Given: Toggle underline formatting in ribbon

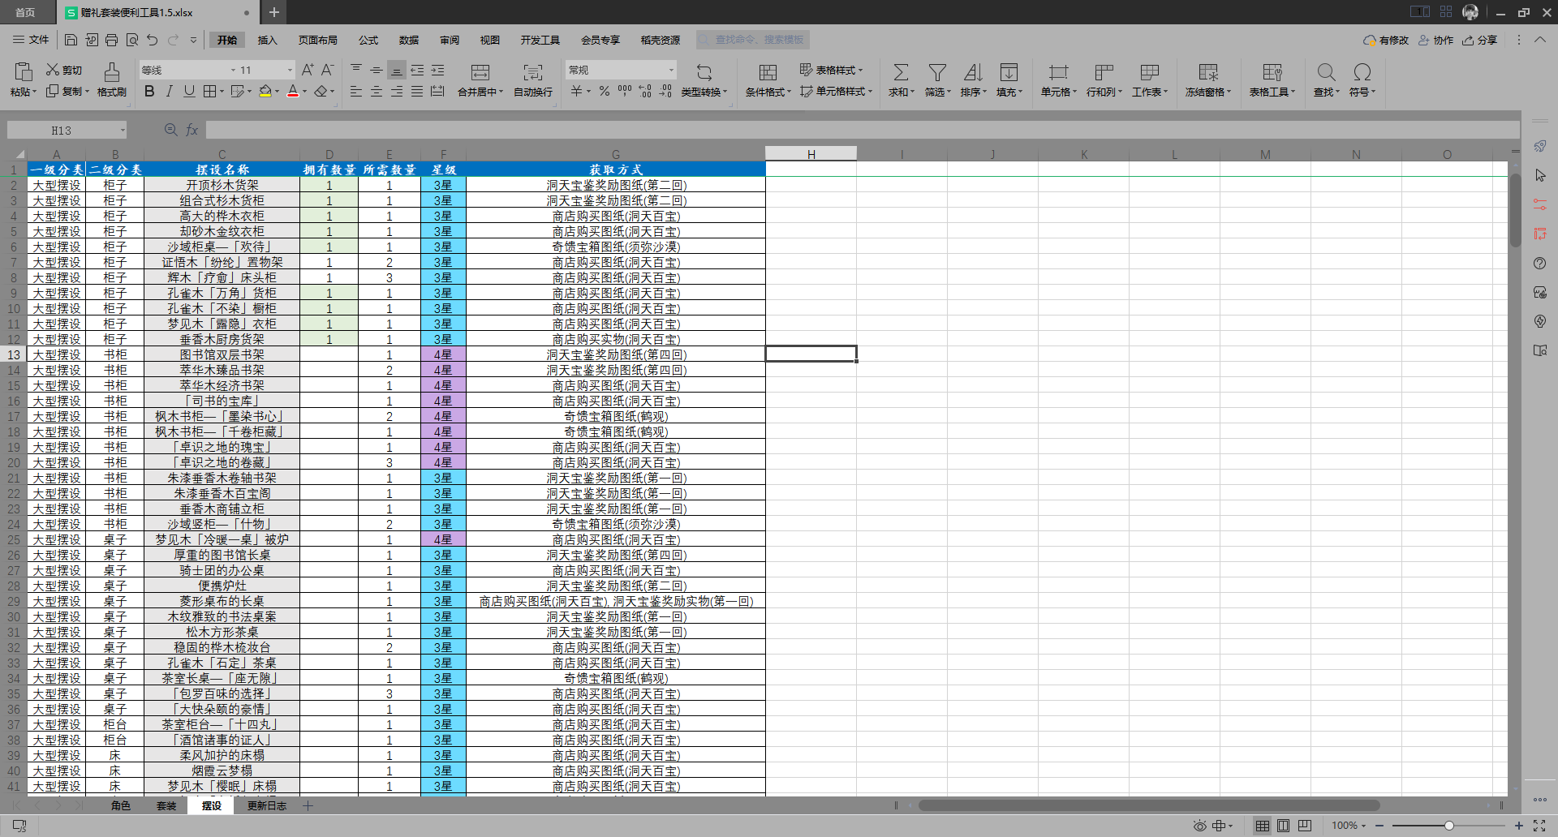Looking at the screenshot, I should 189,92.
